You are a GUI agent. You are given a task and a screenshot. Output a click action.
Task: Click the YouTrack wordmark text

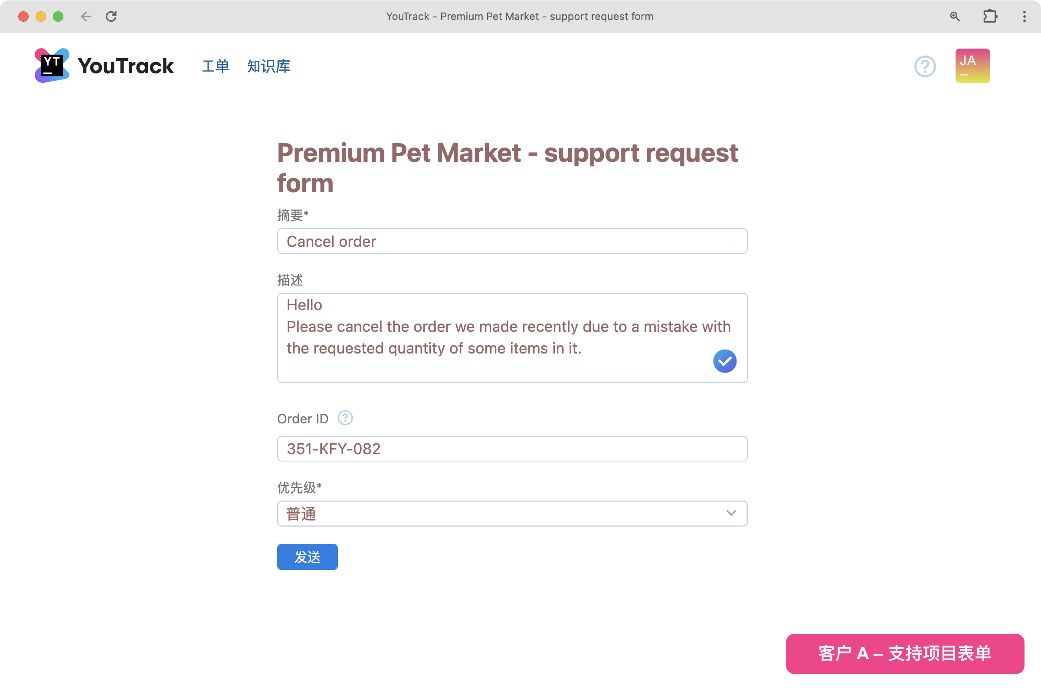(x=126, y=66)
